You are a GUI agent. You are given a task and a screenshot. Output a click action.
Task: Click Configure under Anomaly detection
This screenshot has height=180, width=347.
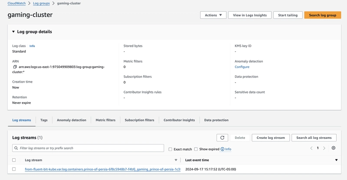point(242,67)
